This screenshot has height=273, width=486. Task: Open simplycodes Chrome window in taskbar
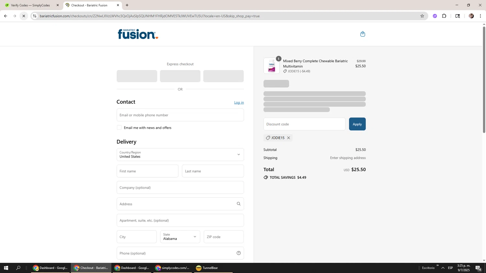(x=173, y=268)
